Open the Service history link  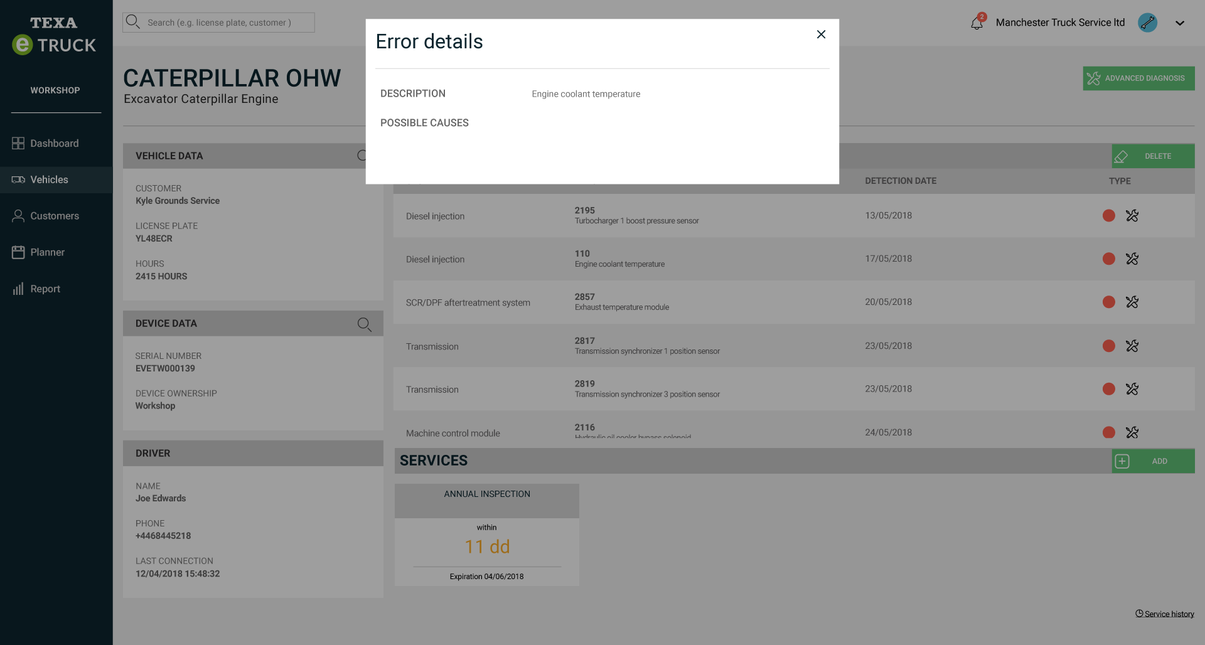[x=1165, y=614]
